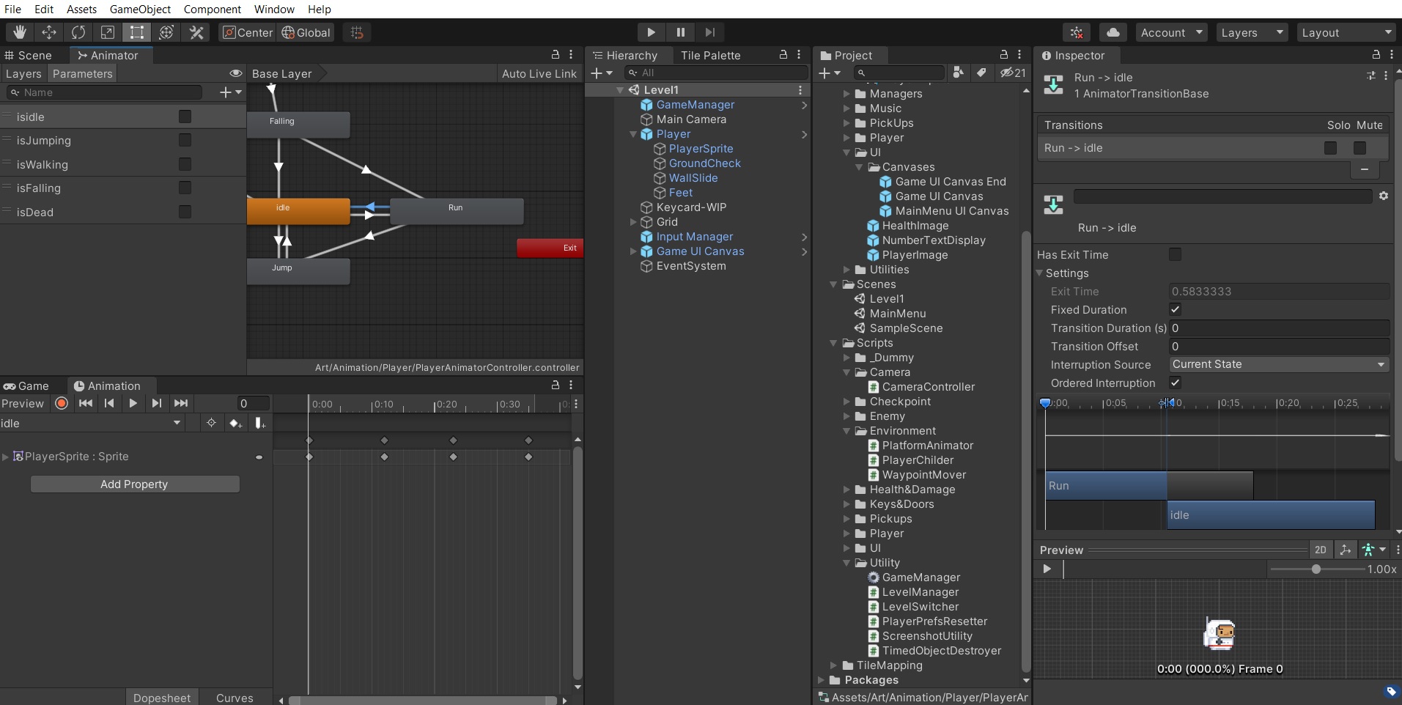Enable animation recording mode
The width and height of the screenshot is (1402, 705).
62,403
